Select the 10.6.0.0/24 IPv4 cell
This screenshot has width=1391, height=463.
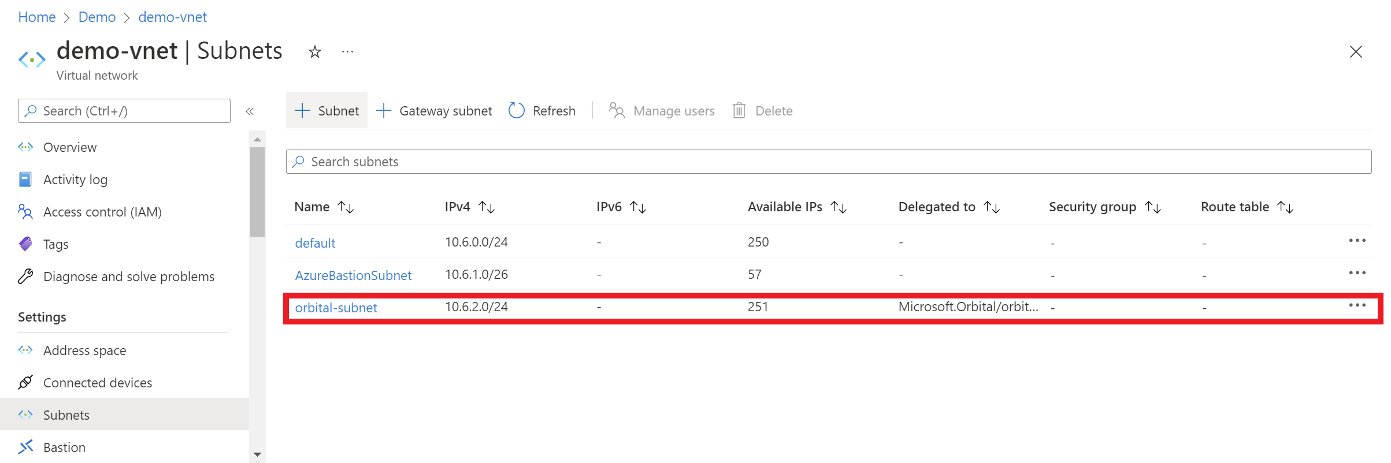pos(476,242)
